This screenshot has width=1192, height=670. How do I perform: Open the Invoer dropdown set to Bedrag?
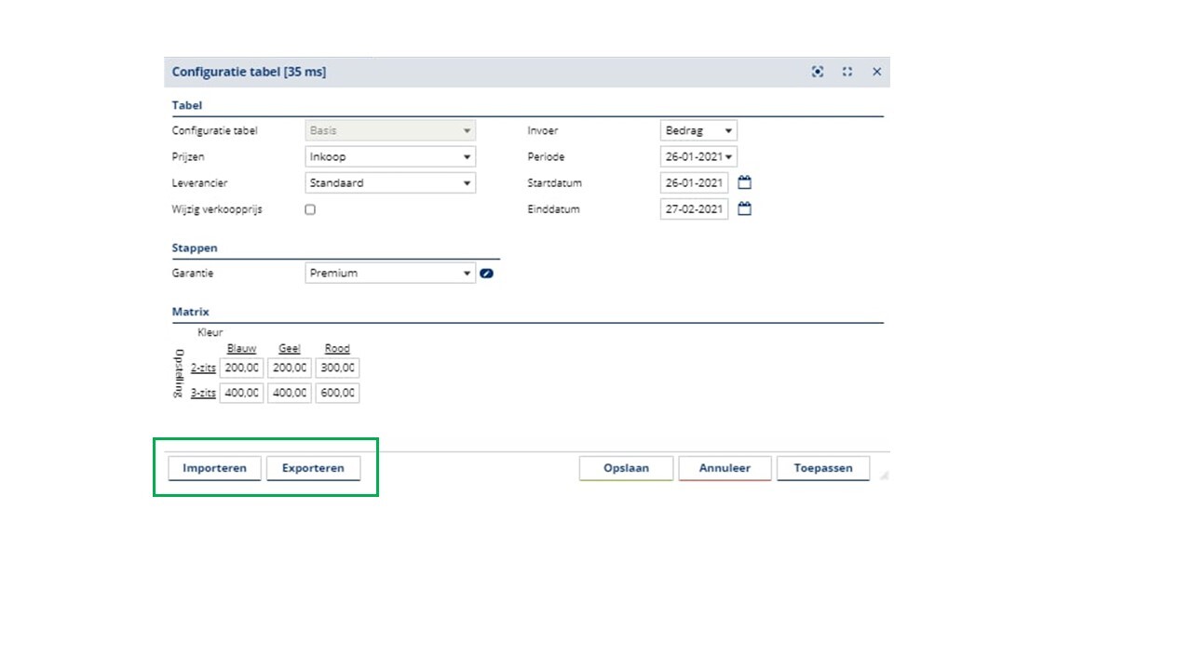coord(698,131)
